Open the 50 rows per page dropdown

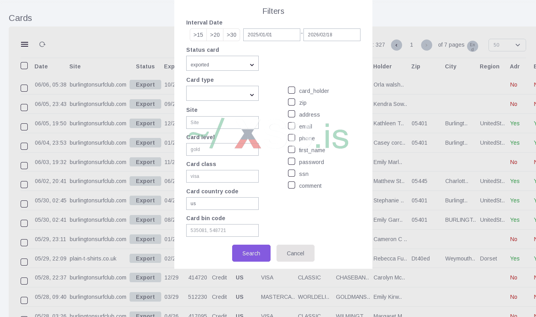click(507, 45)
